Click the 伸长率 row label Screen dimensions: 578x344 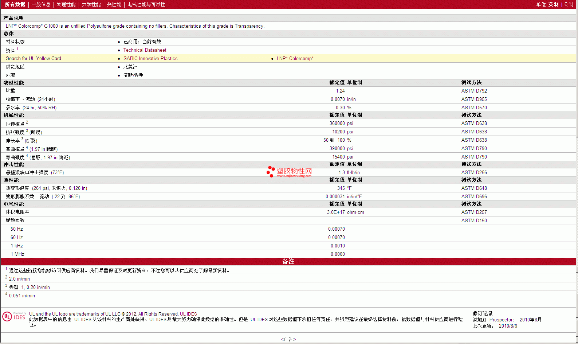click(21, 140)
